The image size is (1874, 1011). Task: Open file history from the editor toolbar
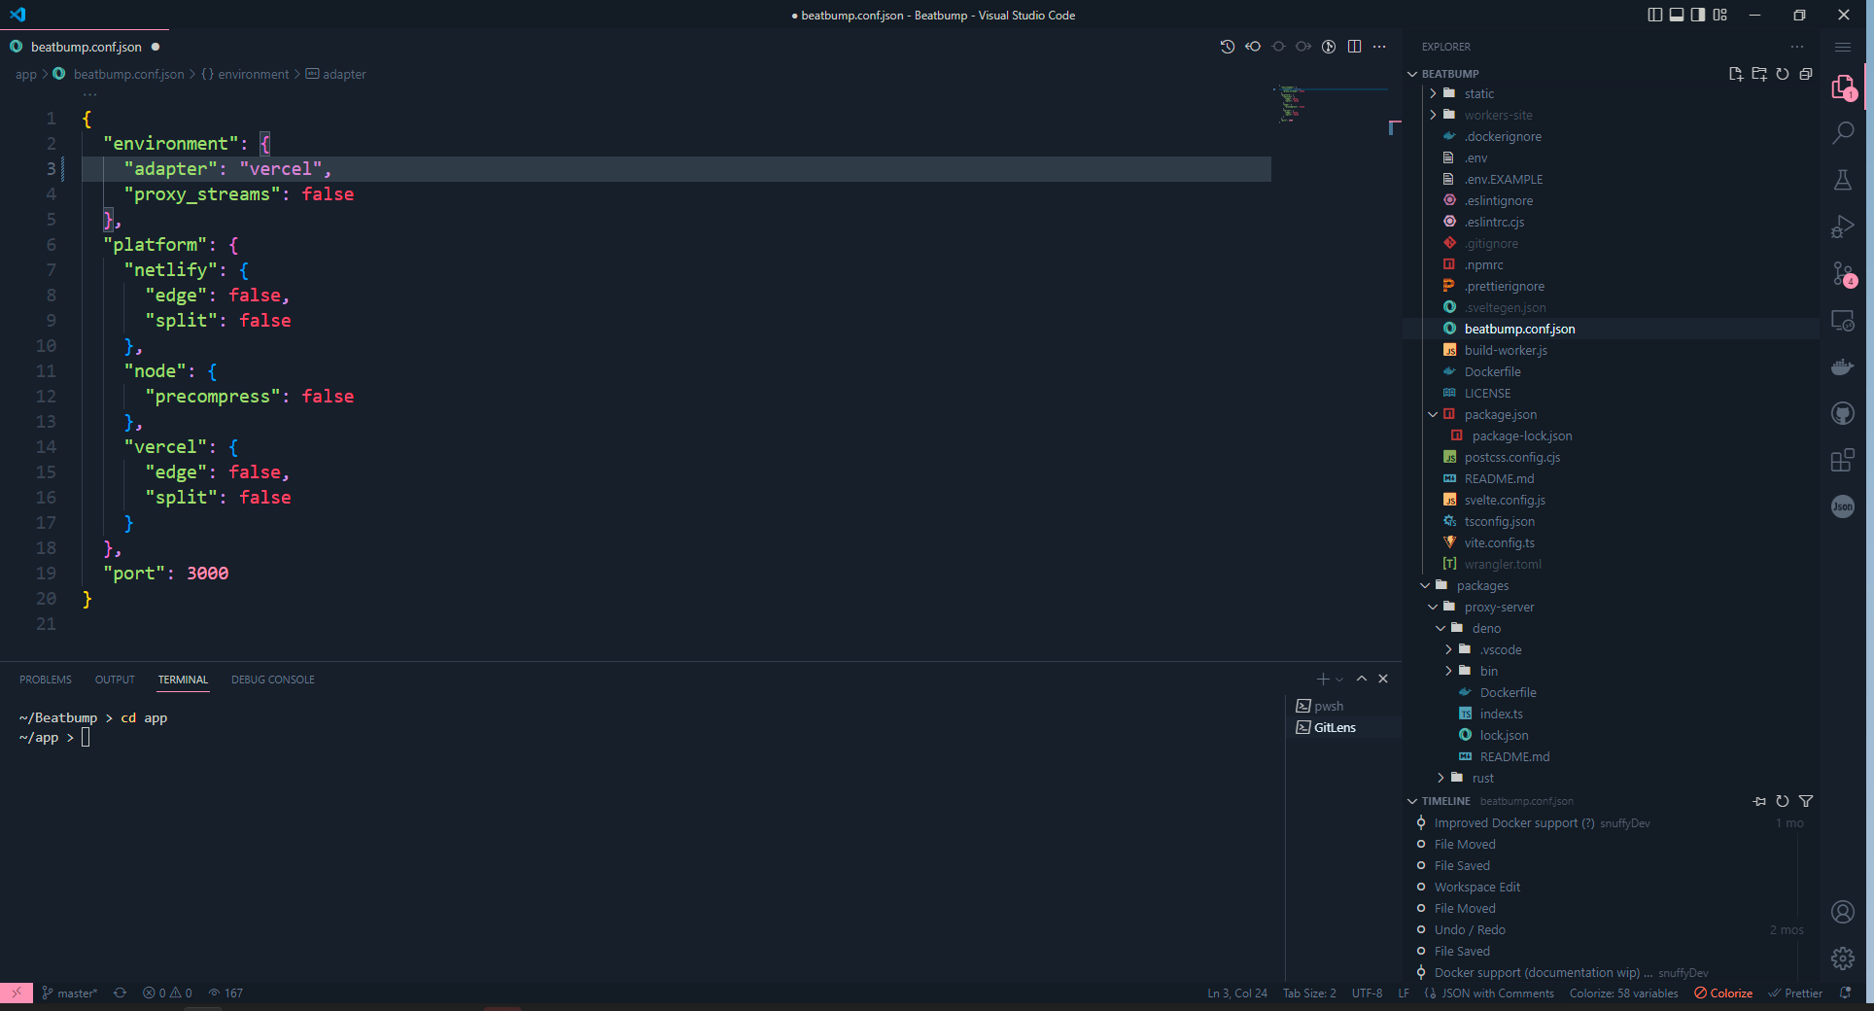[1228, 47]
